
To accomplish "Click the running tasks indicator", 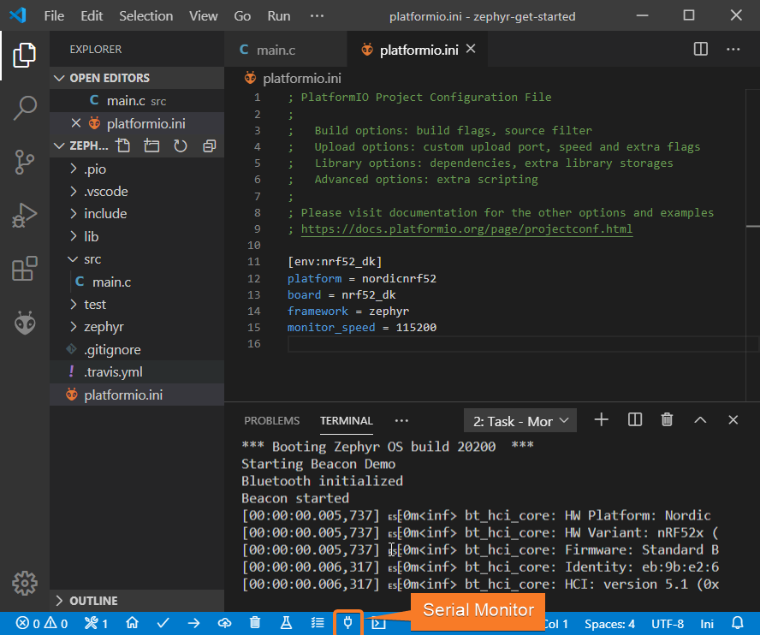I will pos(96,623).
